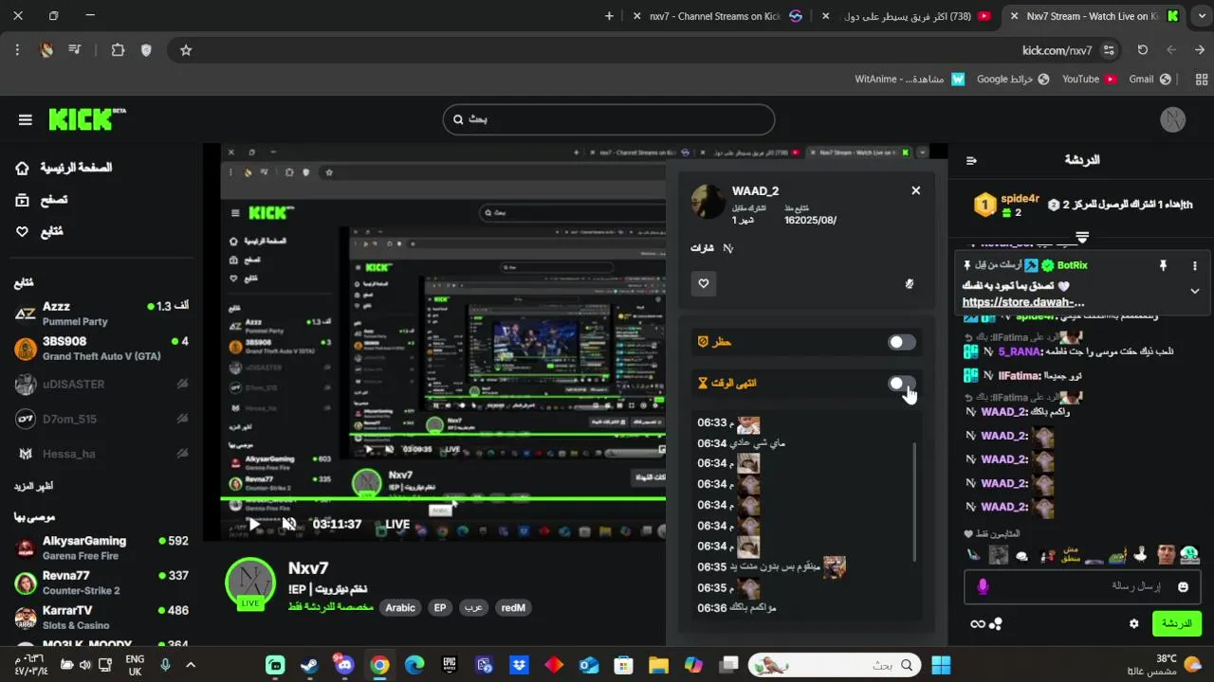Viewport: 1214px width, 682px height.
Task: Open Revna77 recommended channel
Action: point(101,583)
